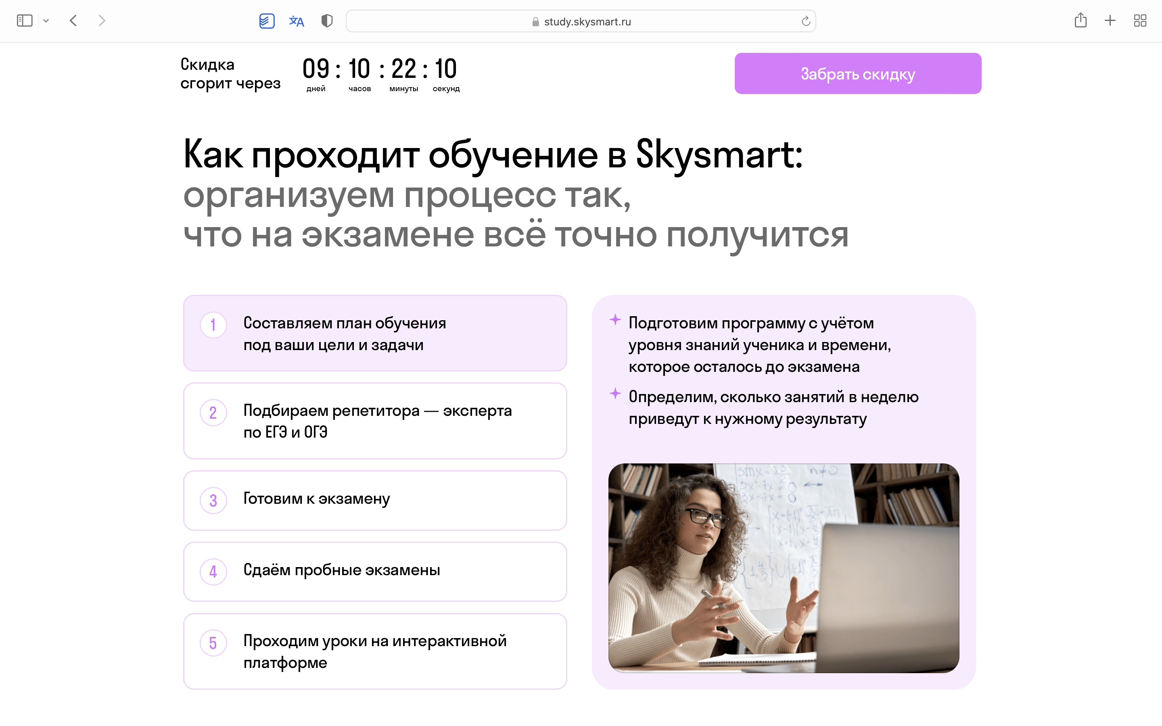1162x726 pixels.
Task: Select step 5 Проходим уроки на платформе
Action: point(375,651)
